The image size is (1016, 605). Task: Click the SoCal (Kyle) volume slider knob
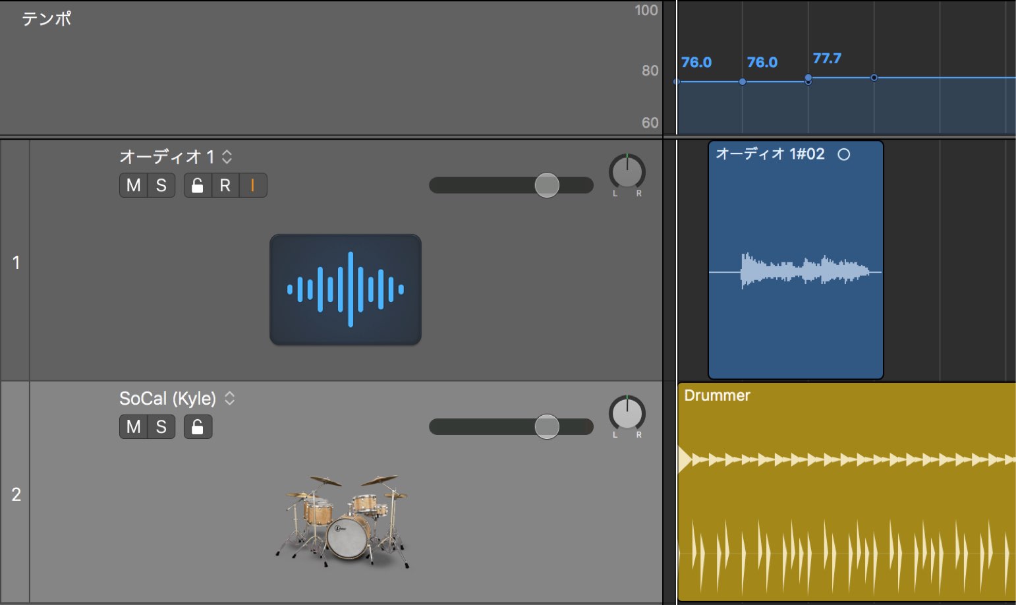click(547, 426)
